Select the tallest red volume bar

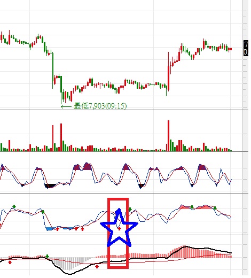[x=168, y=136]
